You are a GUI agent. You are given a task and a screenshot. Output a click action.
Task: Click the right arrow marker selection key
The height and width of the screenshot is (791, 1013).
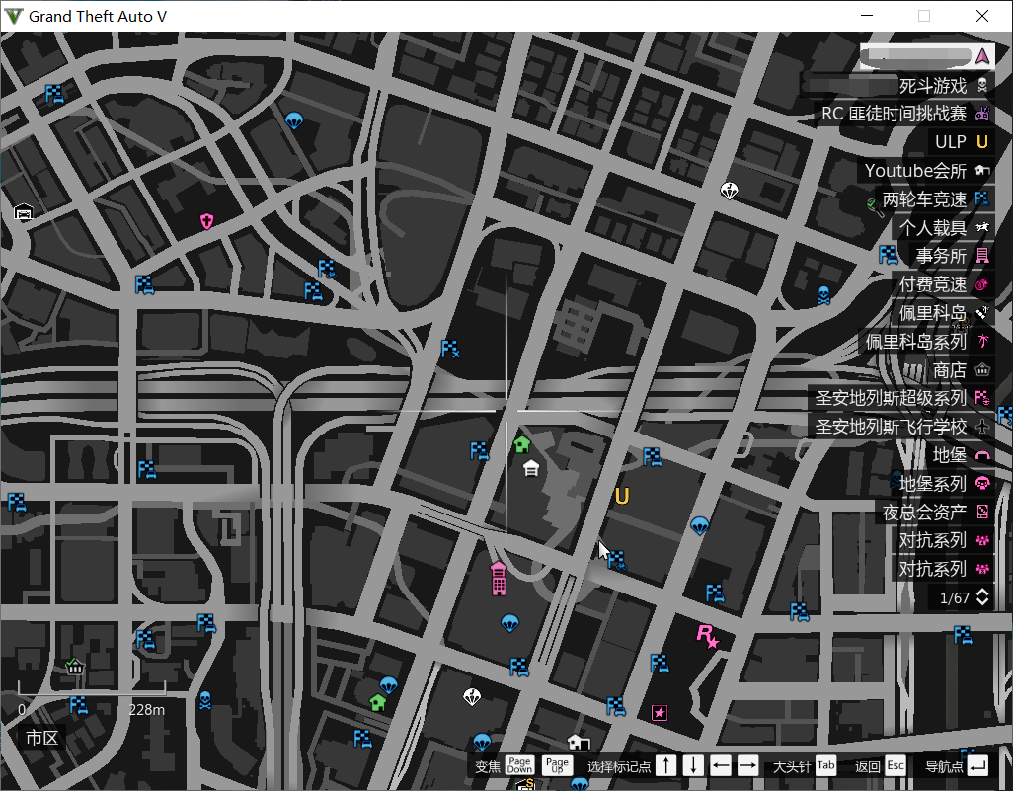[747, 765]
